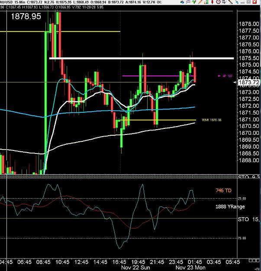Image resolution: width=261 pixels, height=271 pixels.
Task: Click the first small square at bottom right
Action: (x=250, y=261)
